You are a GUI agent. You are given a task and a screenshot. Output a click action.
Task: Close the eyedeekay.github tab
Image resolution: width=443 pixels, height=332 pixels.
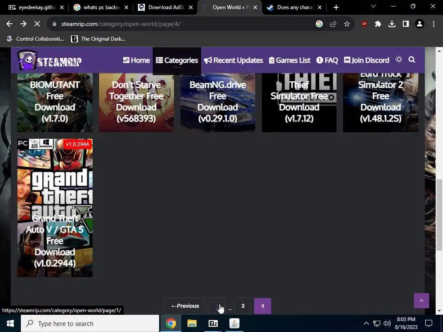click(x=62, y=7)
